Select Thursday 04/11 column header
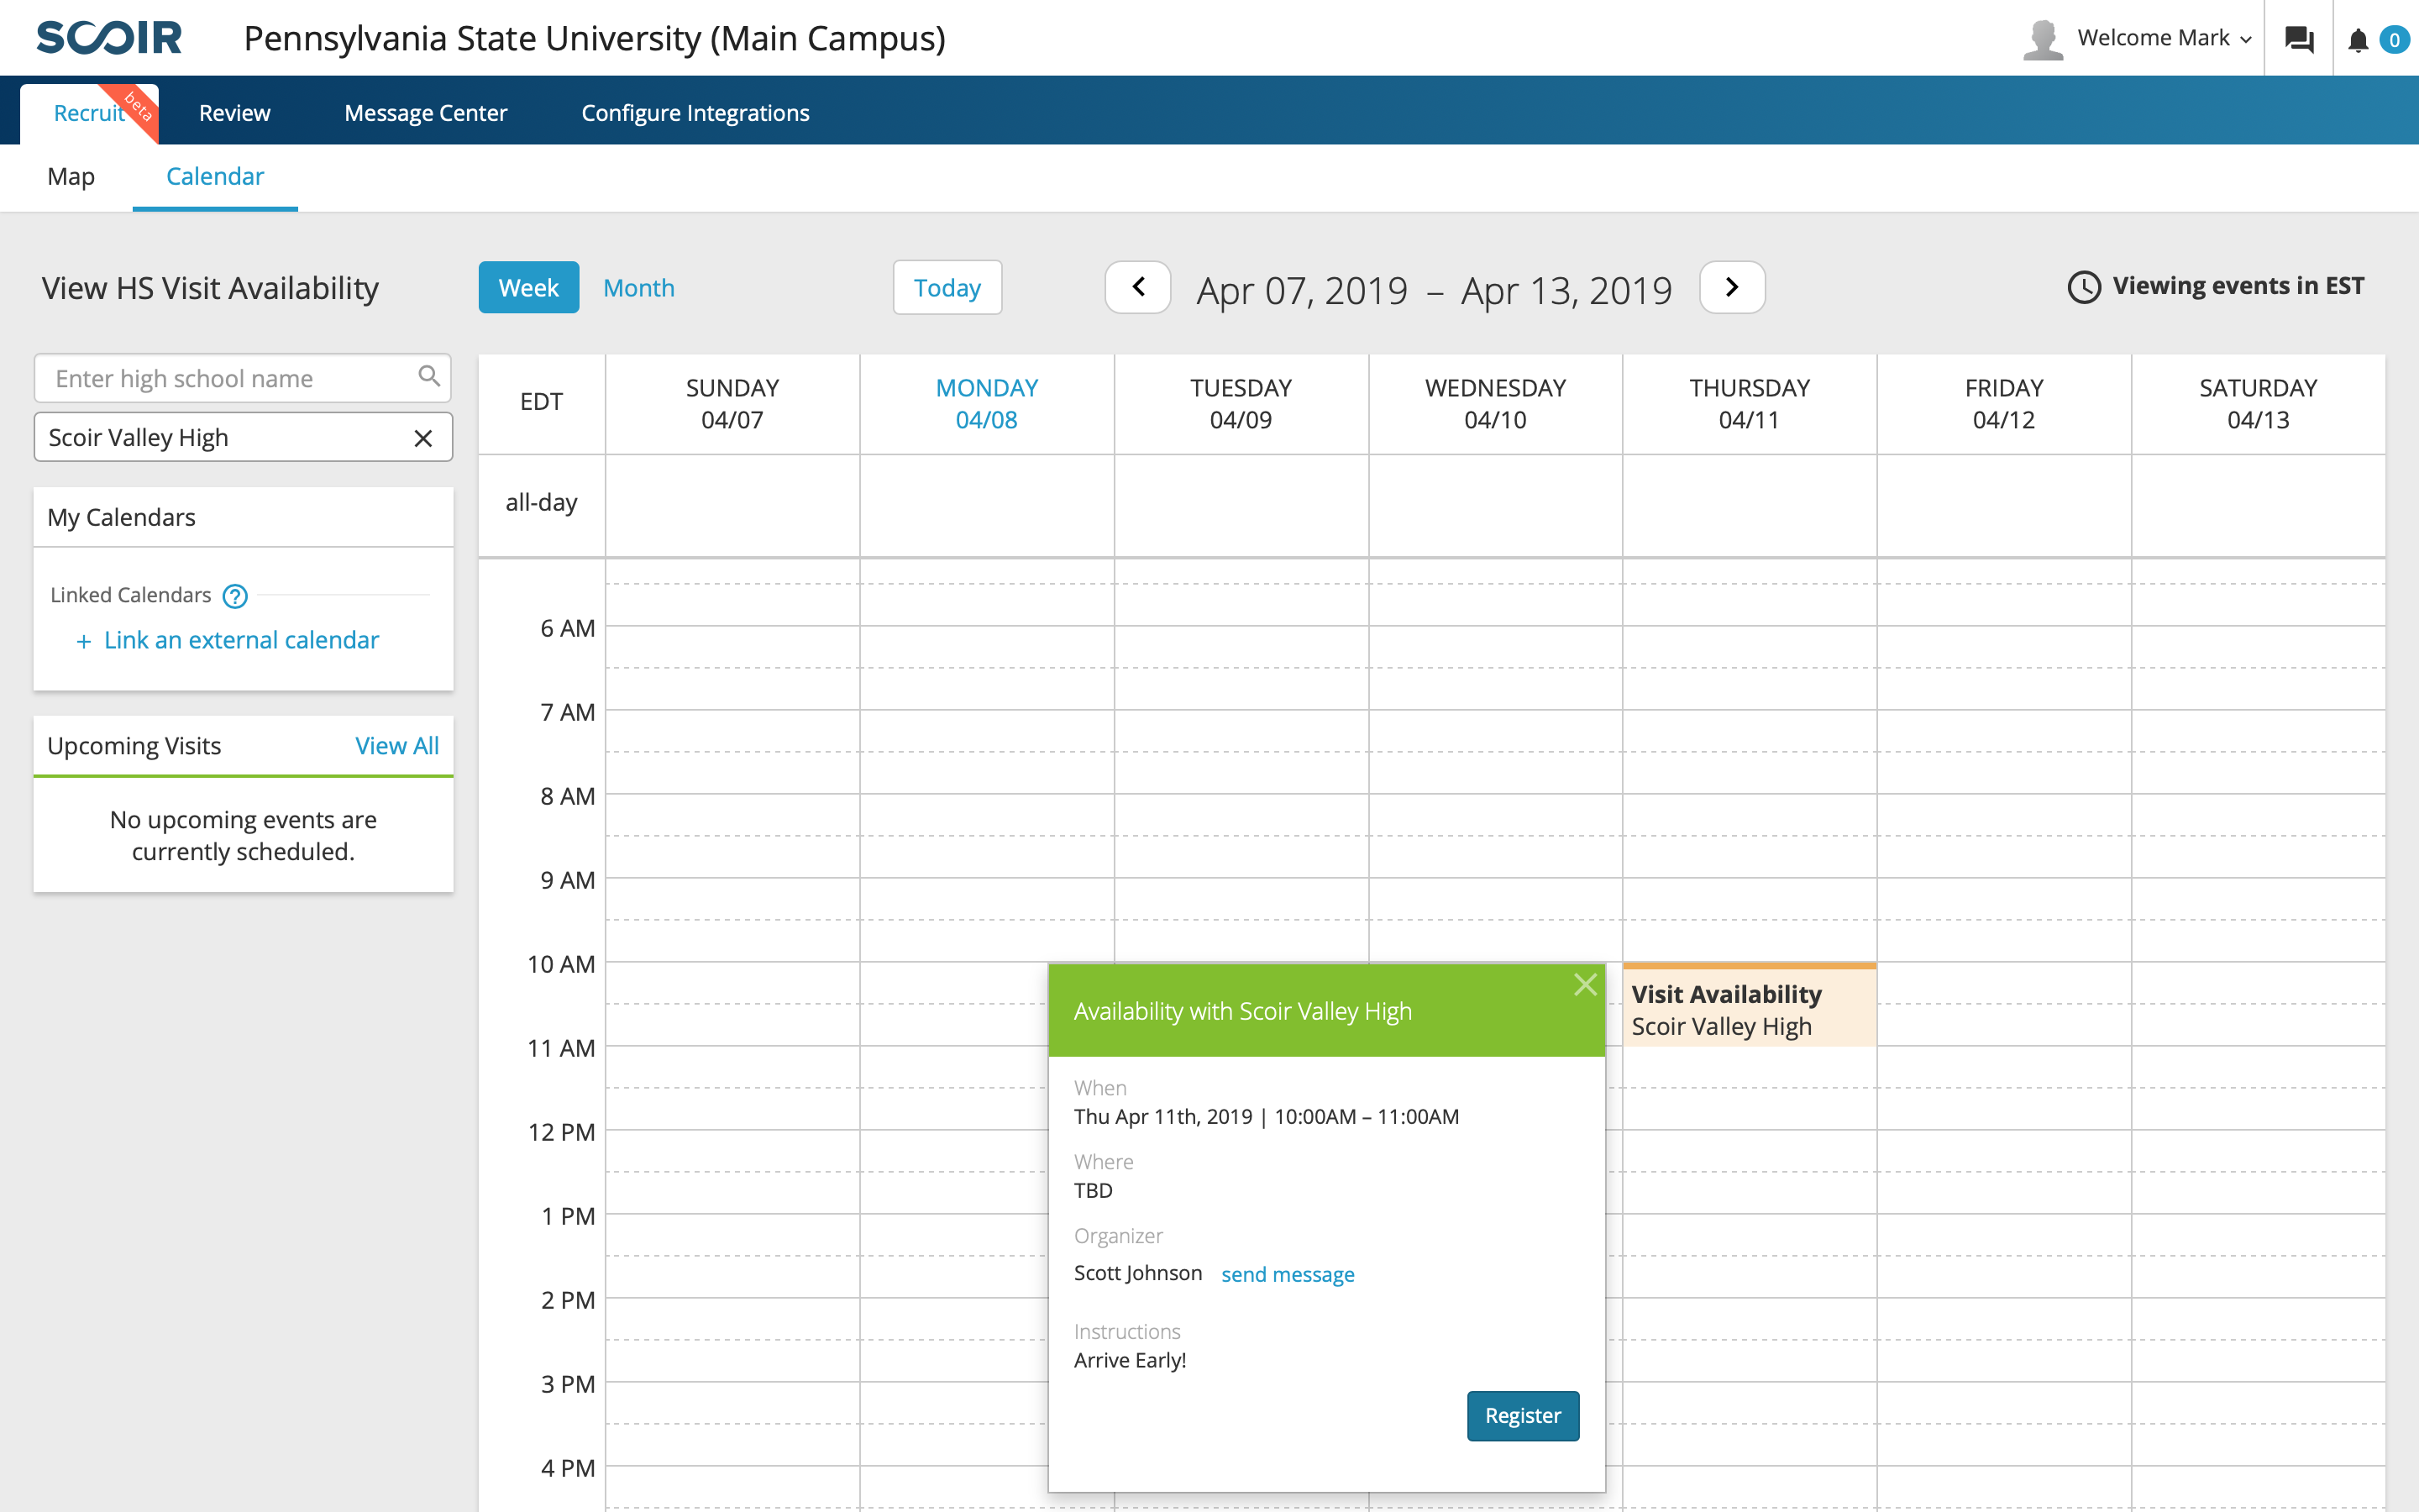Viewport: 2419px width, 1512px height. tap(1750, 404)
